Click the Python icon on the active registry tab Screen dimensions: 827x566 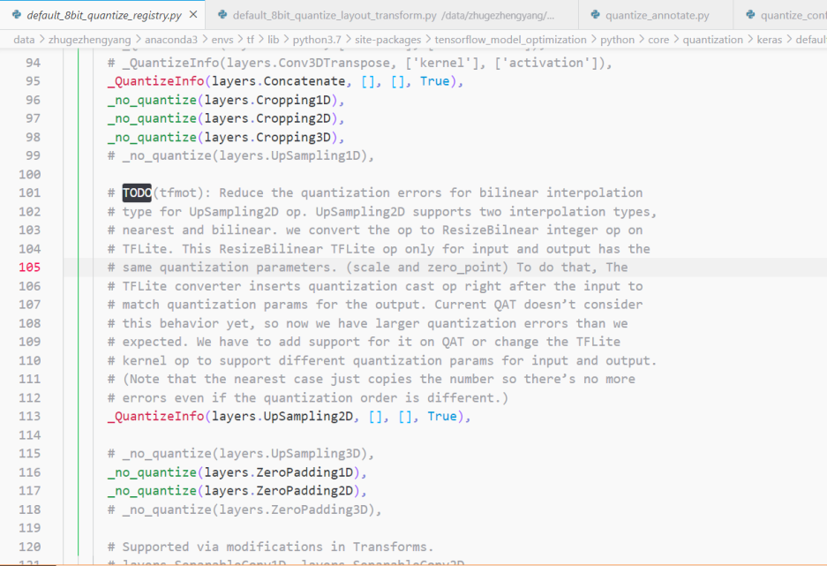tap(19, 14)
